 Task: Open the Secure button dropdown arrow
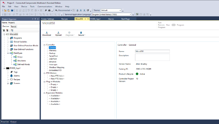[x=85, y=35]
